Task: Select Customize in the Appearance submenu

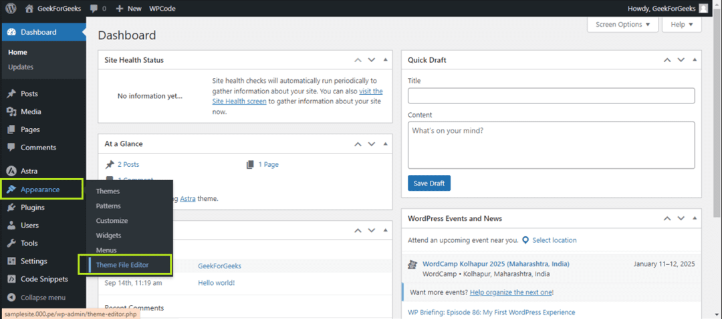Action: point(112,221)
